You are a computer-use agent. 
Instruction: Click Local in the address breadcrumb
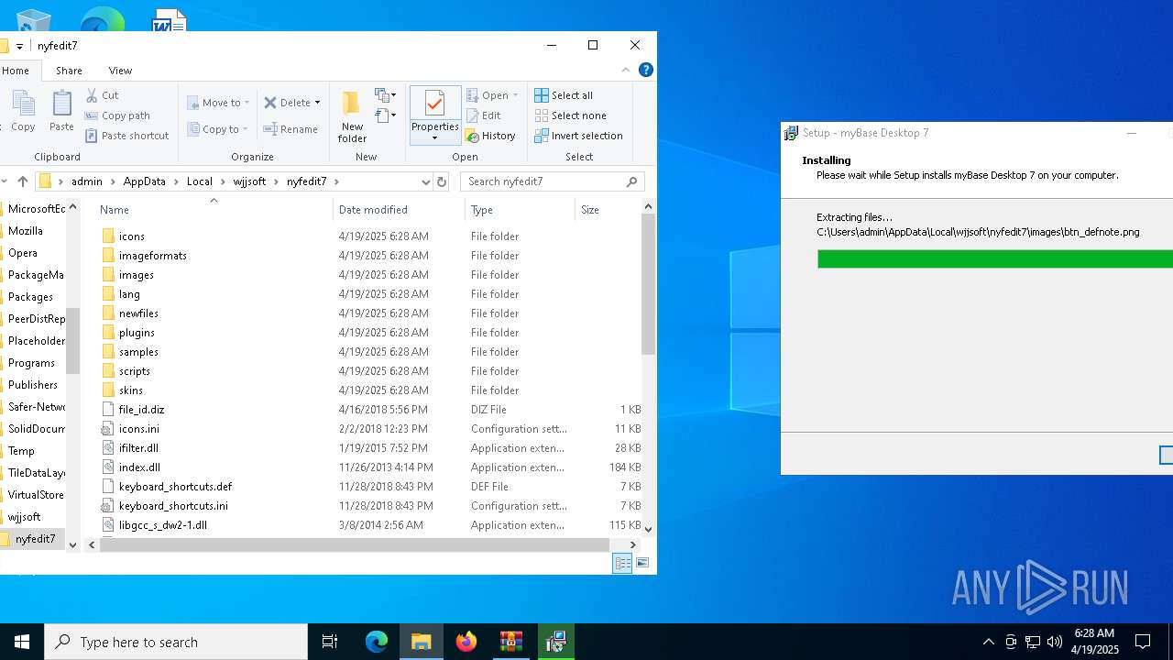200,181
